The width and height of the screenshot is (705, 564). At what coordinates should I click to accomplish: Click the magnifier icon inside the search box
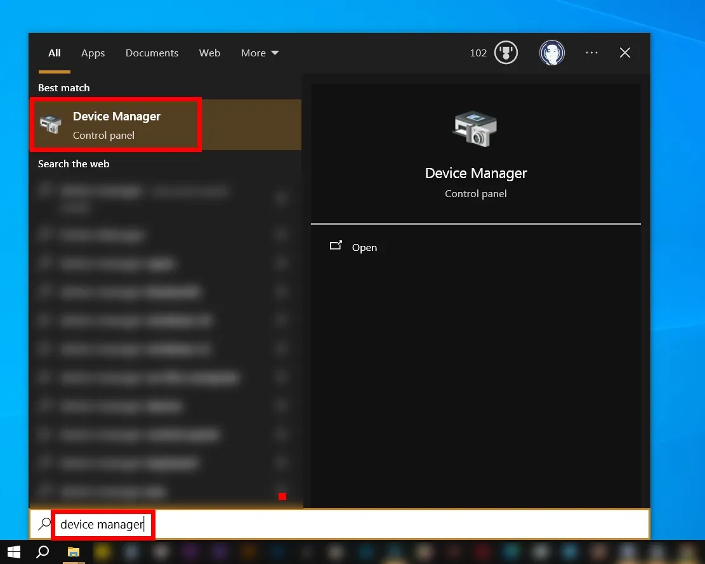coord(43,524)
